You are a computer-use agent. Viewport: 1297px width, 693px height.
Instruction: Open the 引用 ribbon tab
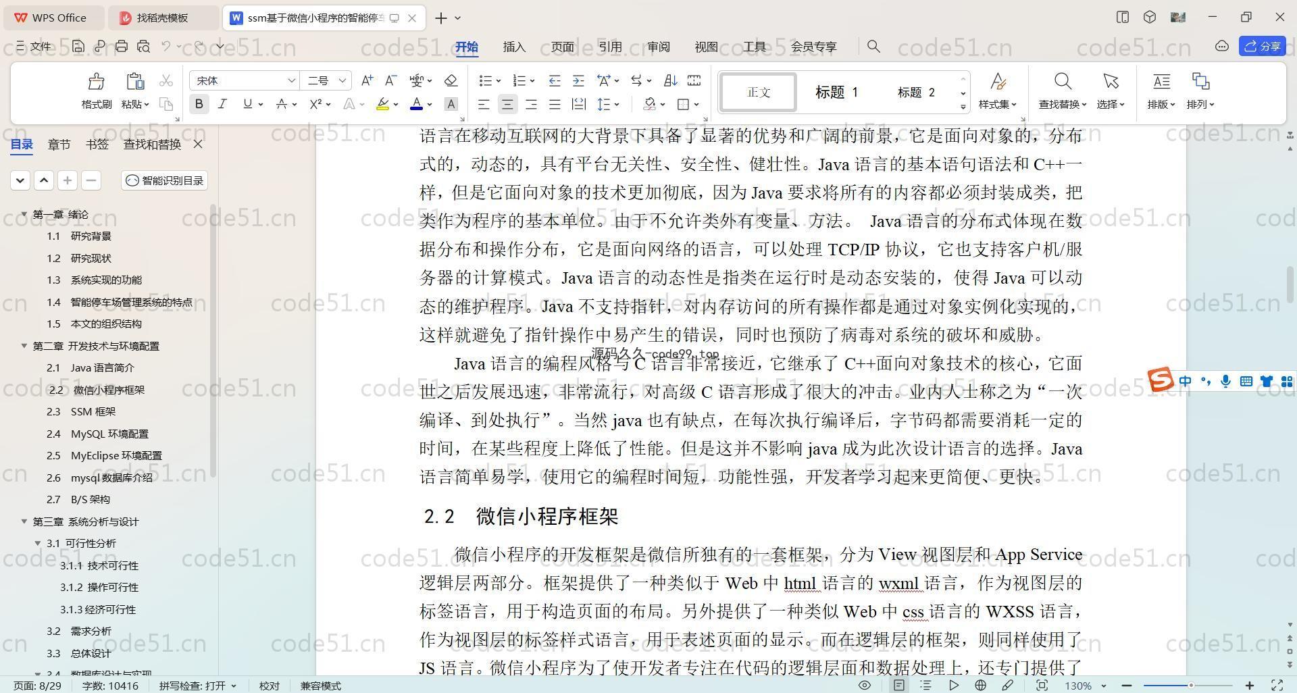click(610, 47)
